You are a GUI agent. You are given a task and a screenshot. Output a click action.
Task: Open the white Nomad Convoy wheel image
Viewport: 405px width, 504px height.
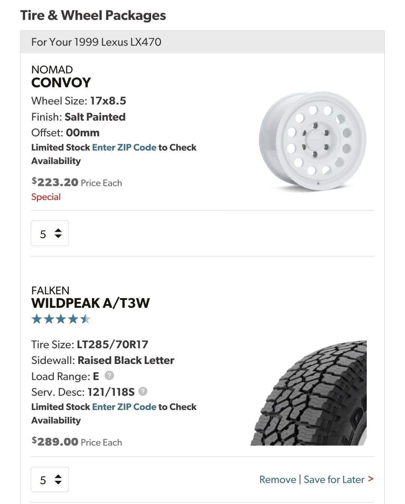[x=313, y=142]
